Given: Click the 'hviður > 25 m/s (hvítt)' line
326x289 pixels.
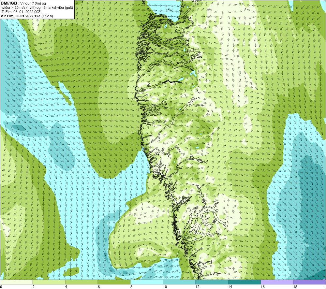Looking at the screenshot, I should pos(37,8).
